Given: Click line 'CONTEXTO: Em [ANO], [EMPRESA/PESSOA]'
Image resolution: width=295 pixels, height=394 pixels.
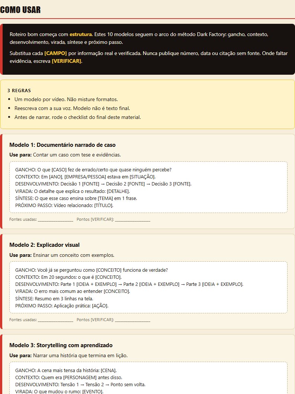Looking at the screenshot, I should (85, 177).
